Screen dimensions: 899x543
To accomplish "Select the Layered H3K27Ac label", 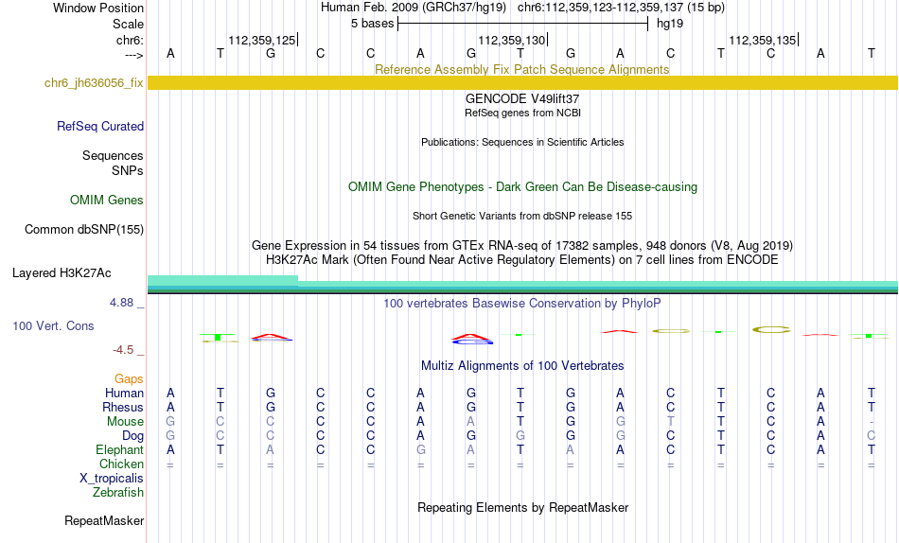I will tap(62, 273).
